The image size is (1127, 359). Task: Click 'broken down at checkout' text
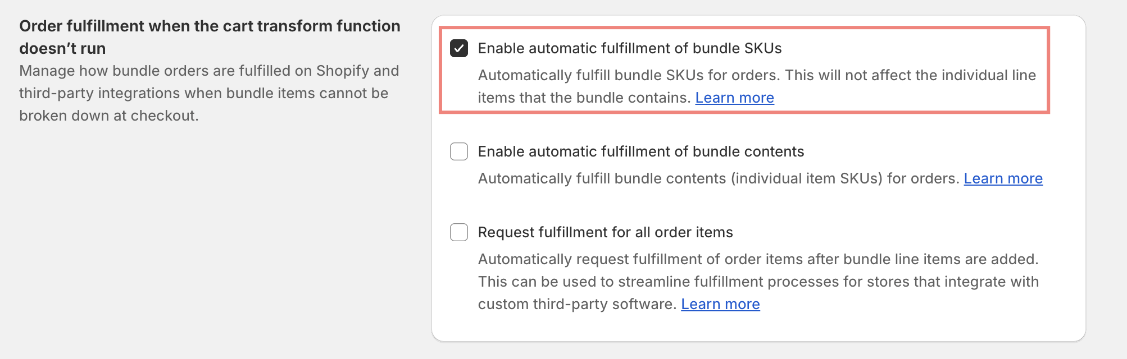point(109,116)
